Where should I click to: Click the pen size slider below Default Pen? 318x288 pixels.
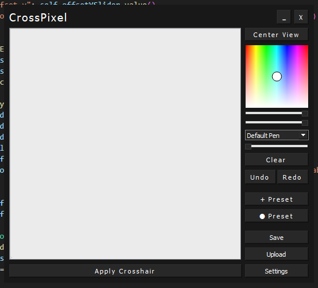(277, 147)
